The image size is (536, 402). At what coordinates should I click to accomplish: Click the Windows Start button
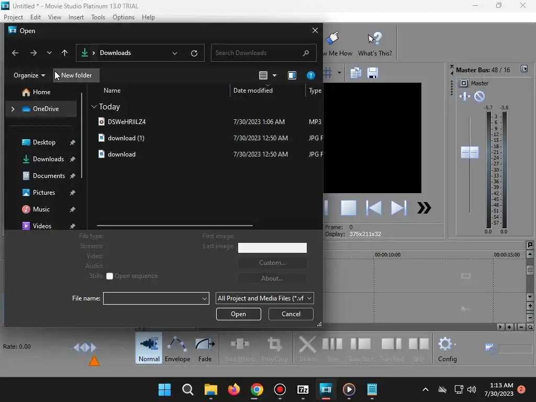click(x=164, y=389)
